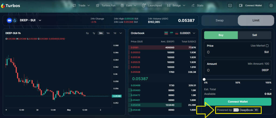Click the Amt. (DEEP) column header
Image resolution: width=276 pixels, height=118 pixels.
(x=167, y=41)
